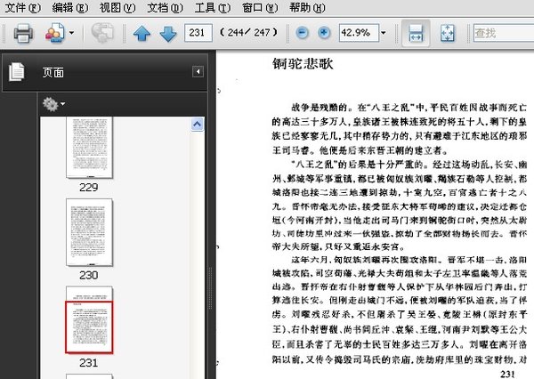Toggle fit one full page mode

(447, 34)
